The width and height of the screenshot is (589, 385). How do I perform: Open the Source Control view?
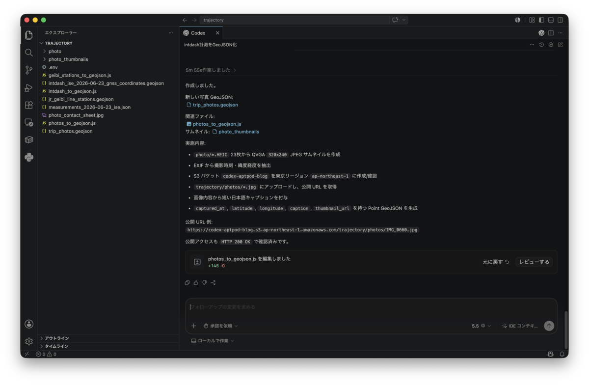(29, 70)
